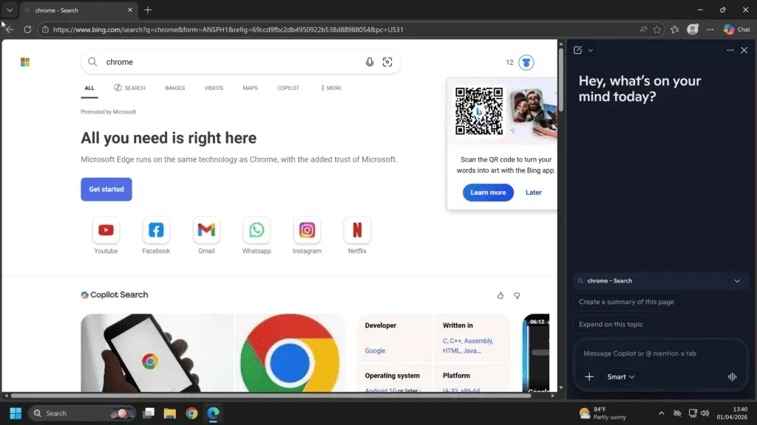View site info lock icon in address bar
The height and width of the screenshot is (425, 757).
point(45,30)
